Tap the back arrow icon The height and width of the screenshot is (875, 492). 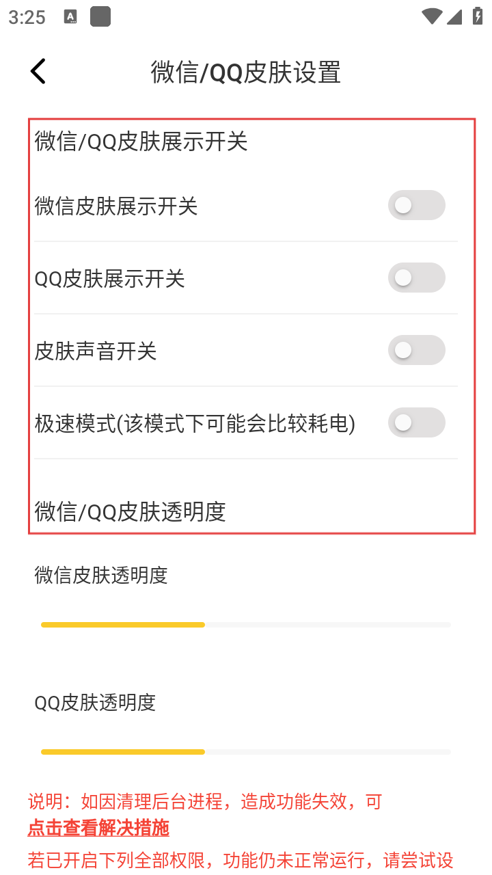click(x=38, y=71)
